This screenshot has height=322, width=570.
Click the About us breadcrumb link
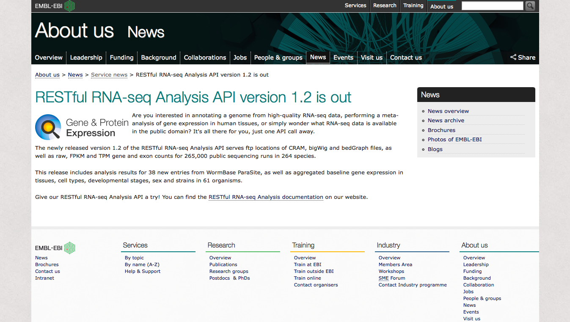pyautogui.click(x=47, y=75)
